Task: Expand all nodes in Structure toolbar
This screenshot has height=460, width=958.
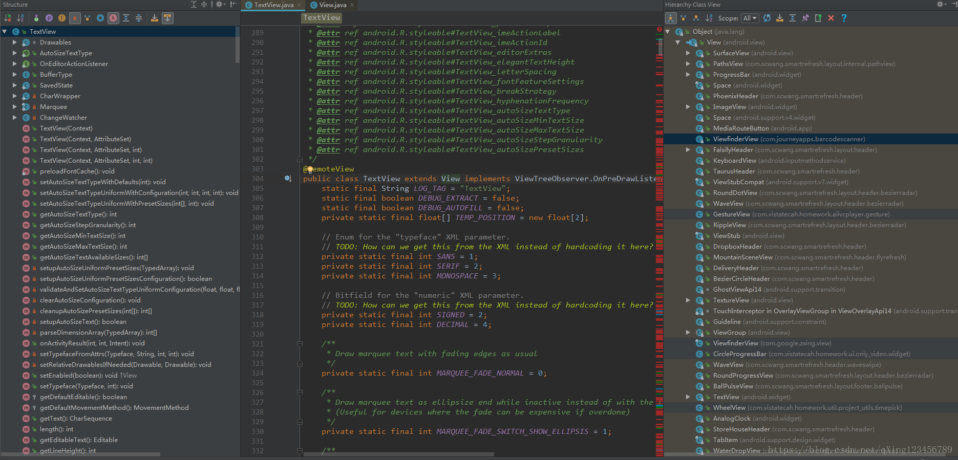Action: click(126, 18)
